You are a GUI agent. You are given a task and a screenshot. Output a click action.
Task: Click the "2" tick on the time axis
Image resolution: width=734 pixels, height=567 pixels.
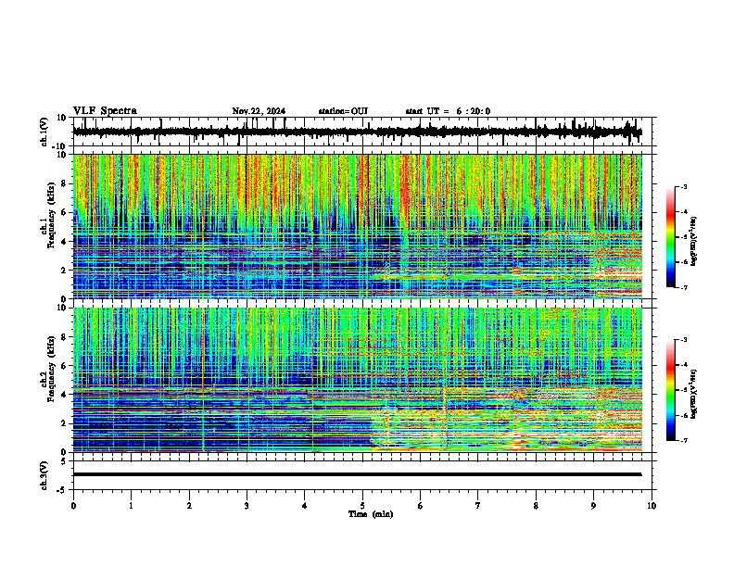pos(189,506)
